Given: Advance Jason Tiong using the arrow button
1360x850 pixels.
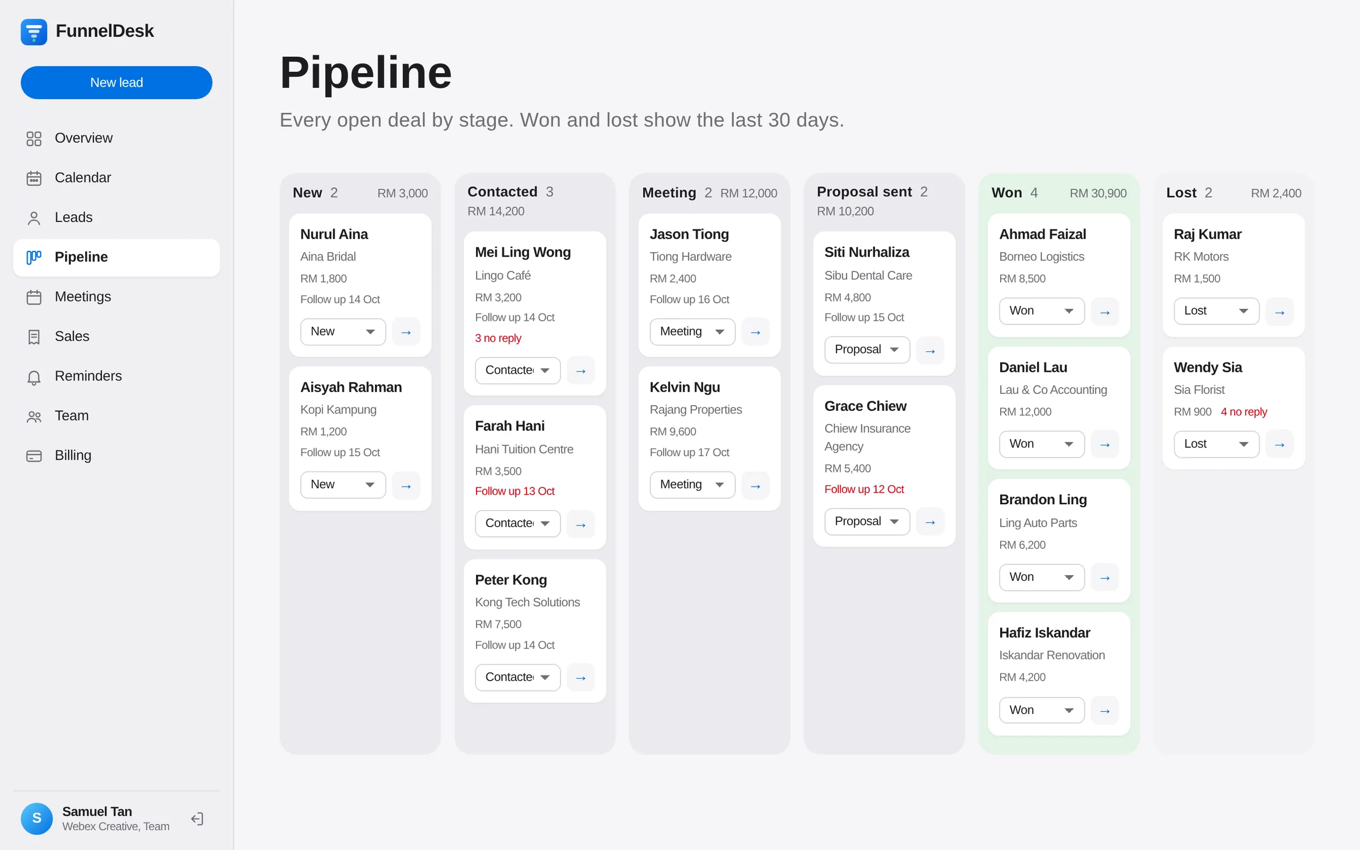Looking at the screenshot, I should 755,332.
